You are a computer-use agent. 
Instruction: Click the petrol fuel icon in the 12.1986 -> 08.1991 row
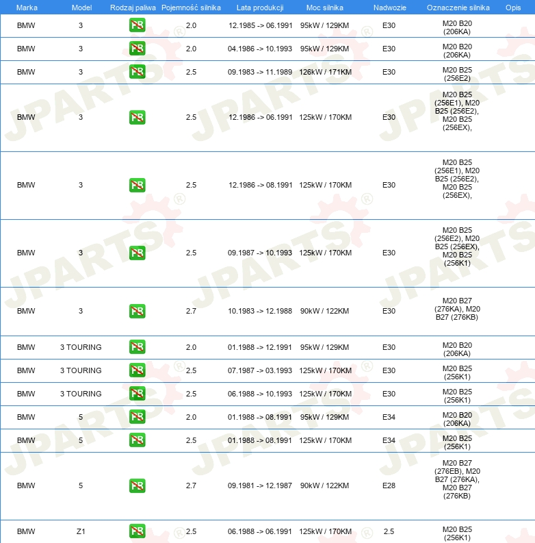coord(137,185)
